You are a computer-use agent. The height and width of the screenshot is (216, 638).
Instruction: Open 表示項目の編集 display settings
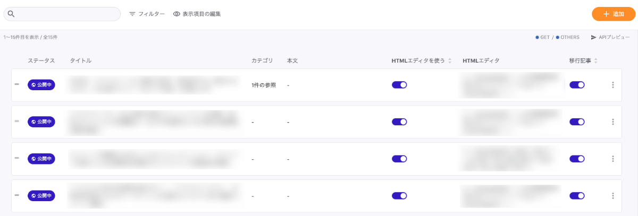197,14
